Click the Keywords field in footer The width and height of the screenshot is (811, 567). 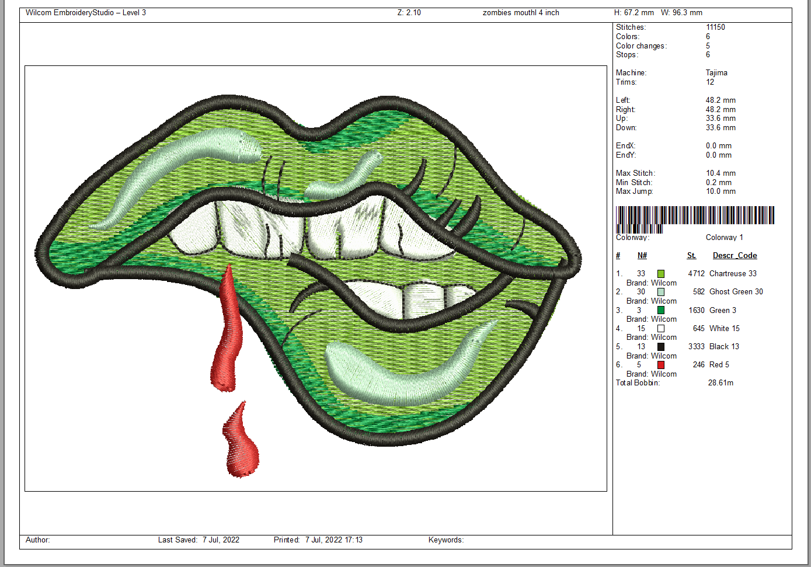[446, 540]
